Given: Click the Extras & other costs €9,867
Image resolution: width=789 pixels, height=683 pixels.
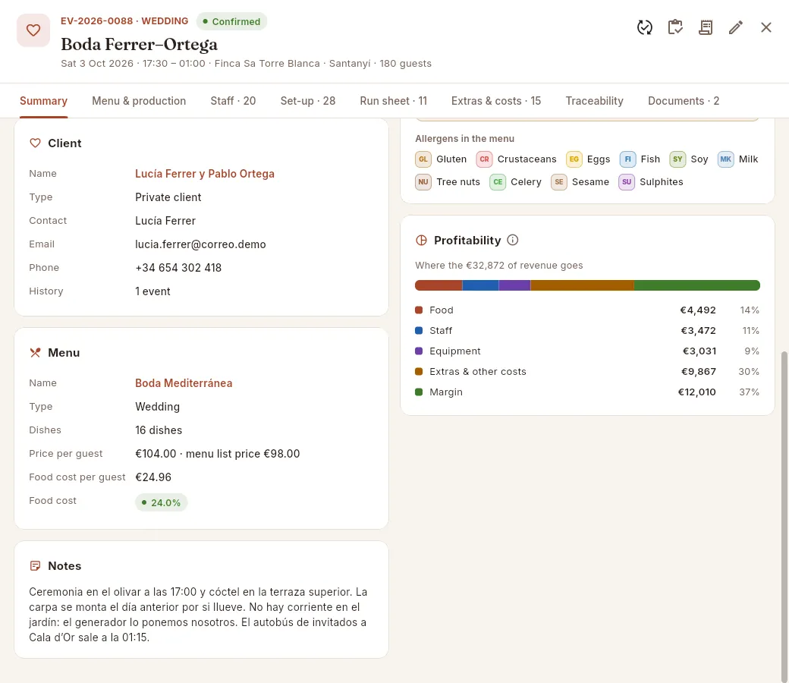Looking at the screenshot, I should (x=699, y=371).
